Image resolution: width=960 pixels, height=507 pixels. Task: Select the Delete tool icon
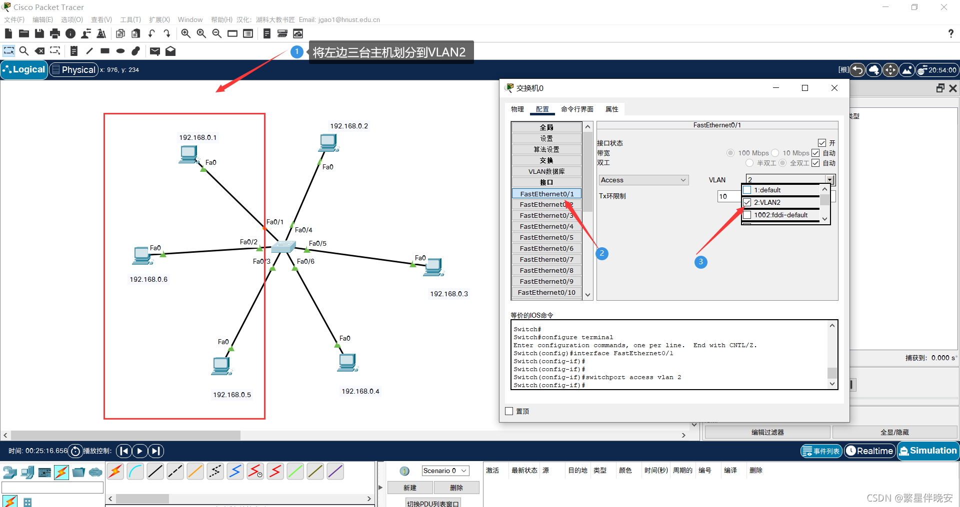[39, 51]
